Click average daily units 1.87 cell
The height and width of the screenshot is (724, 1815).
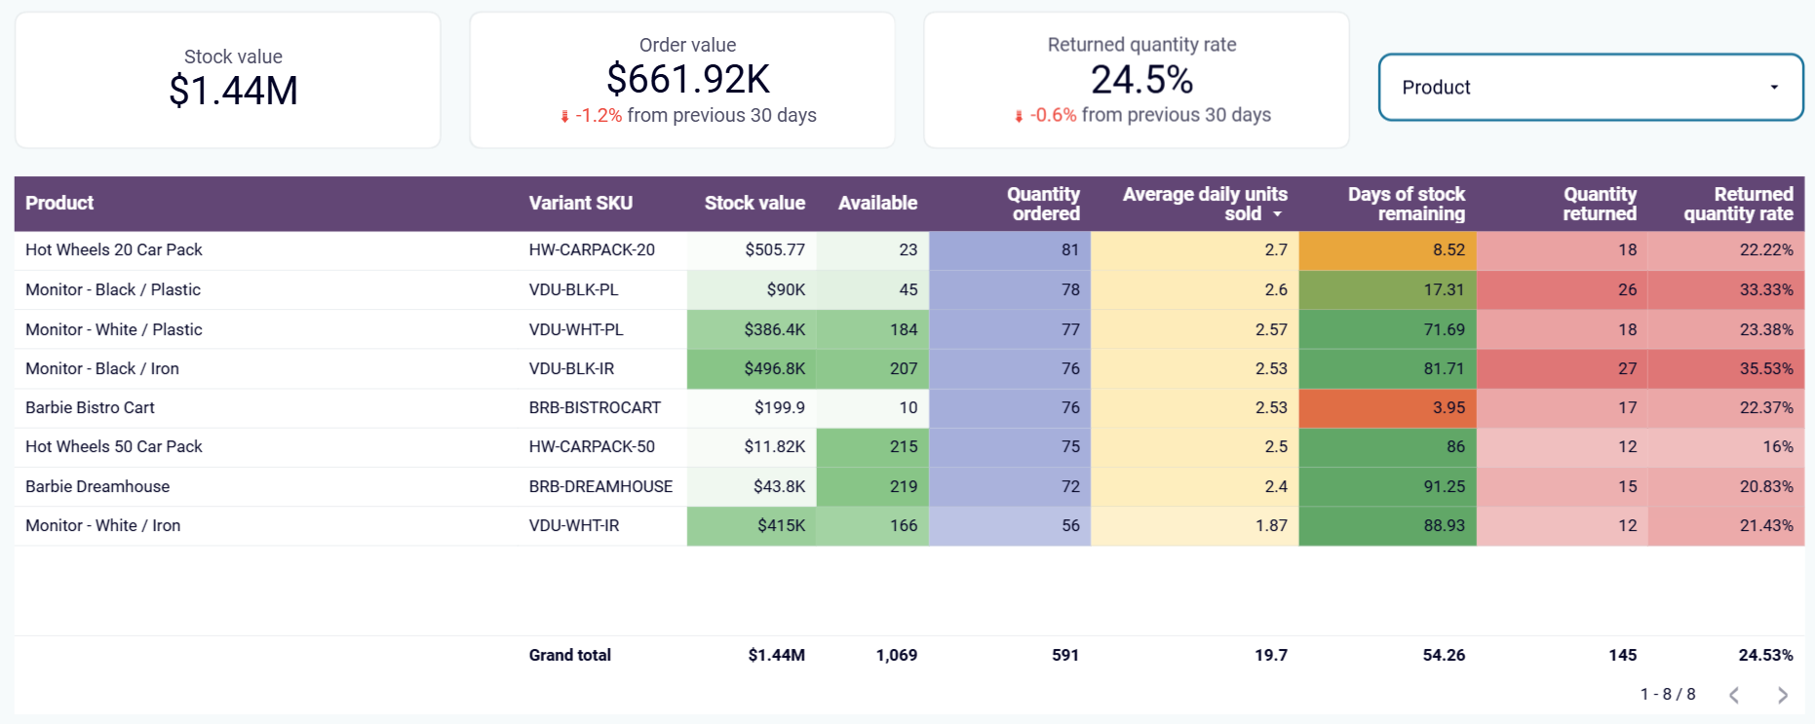coord(1195,525)
